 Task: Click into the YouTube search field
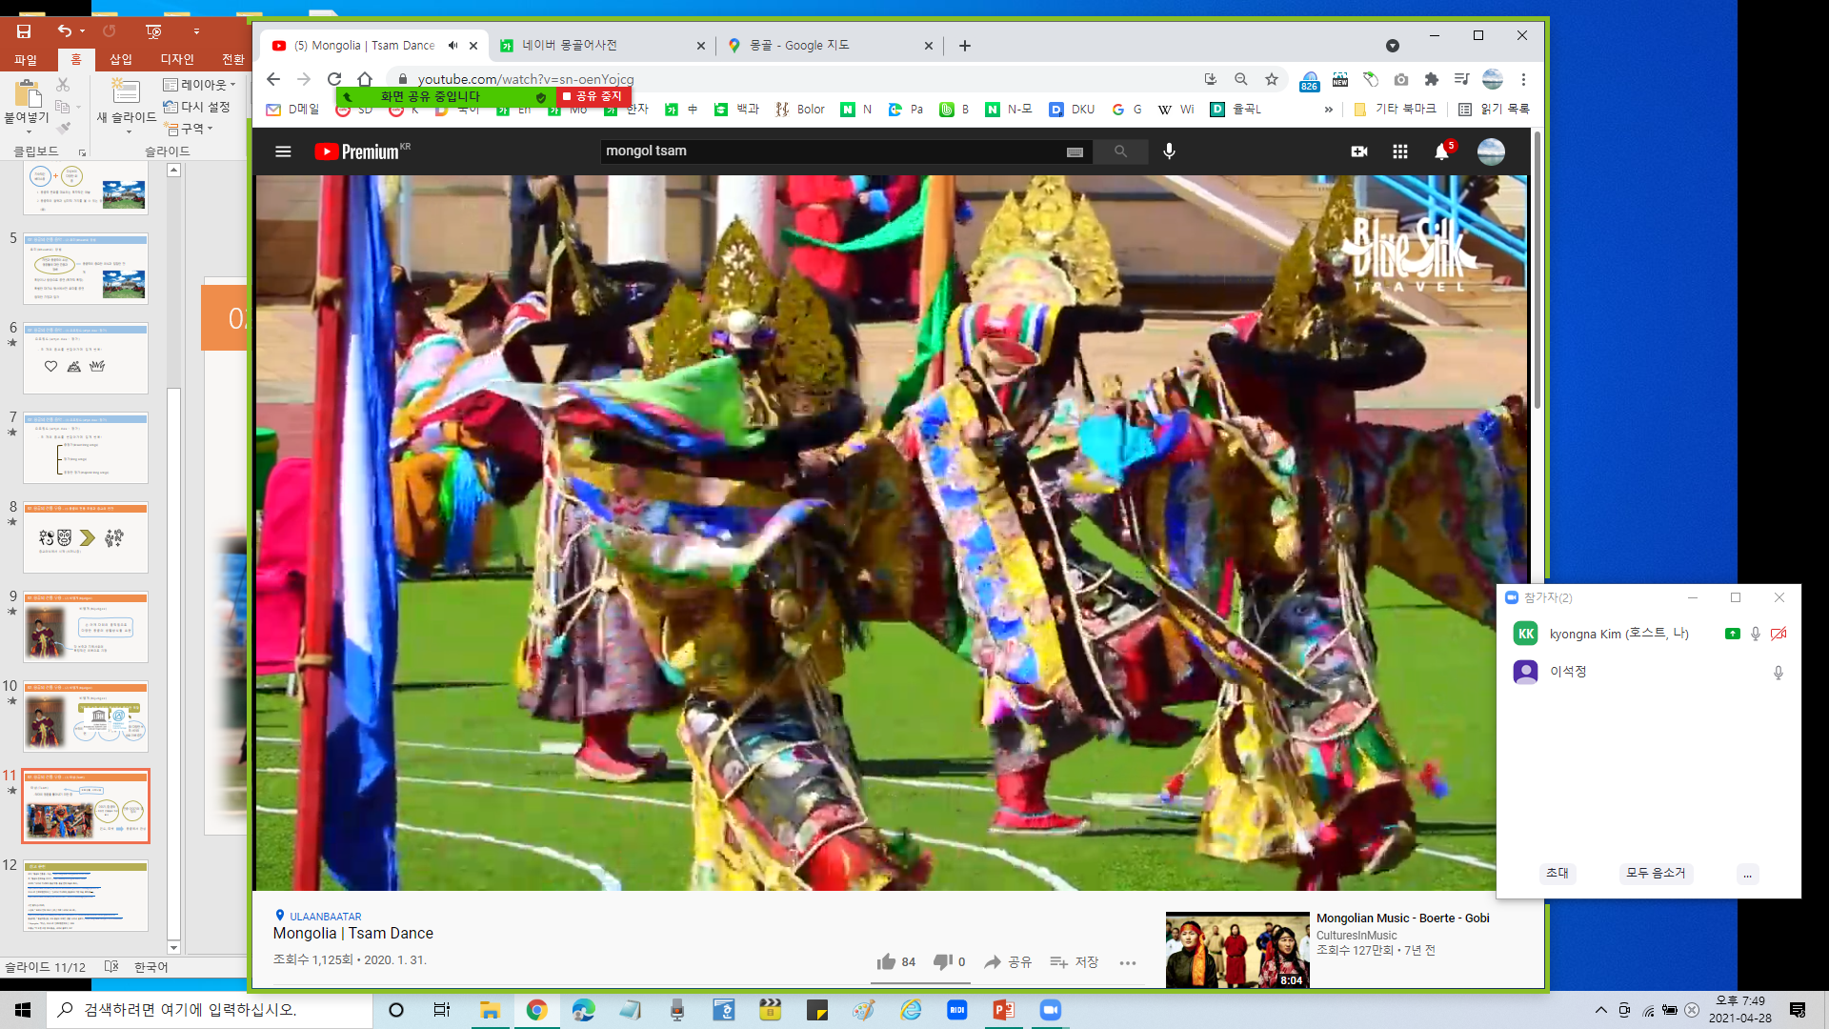(834, 151)
